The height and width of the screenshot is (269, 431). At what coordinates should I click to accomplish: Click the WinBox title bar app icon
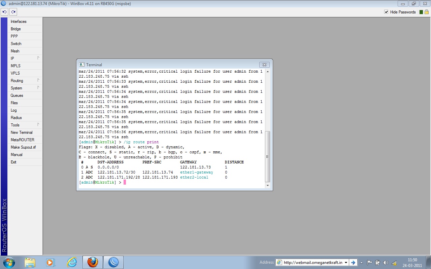tap(4, 4)
